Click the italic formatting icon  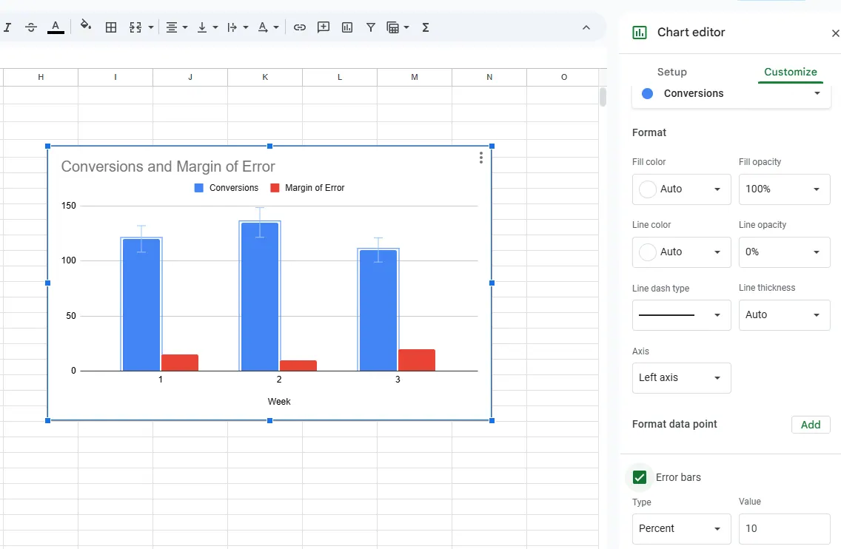coord(7,27)
